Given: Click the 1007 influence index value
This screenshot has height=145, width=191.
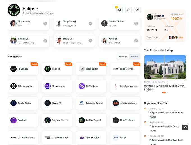Looking at the screenshot, I should click(x=175, y=19).
